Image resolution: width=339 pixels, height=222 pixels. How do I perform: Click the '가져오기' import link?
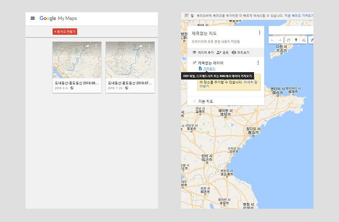pos(209,69)
